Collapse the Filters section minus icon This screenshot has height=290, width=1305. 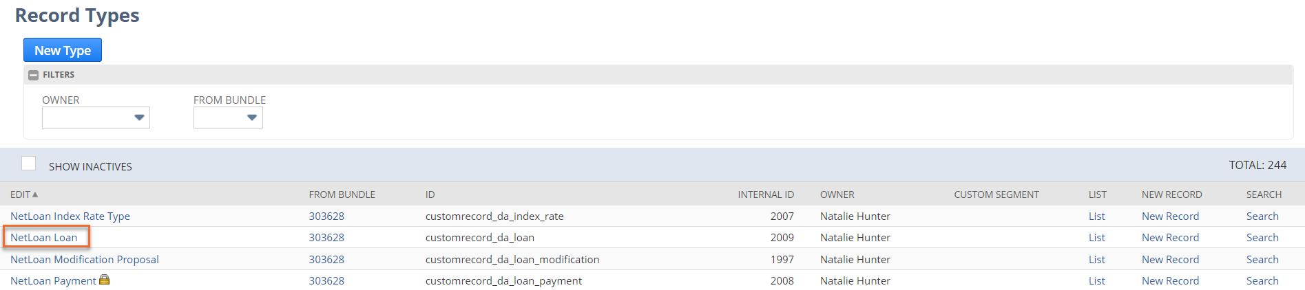pos(33,75)
